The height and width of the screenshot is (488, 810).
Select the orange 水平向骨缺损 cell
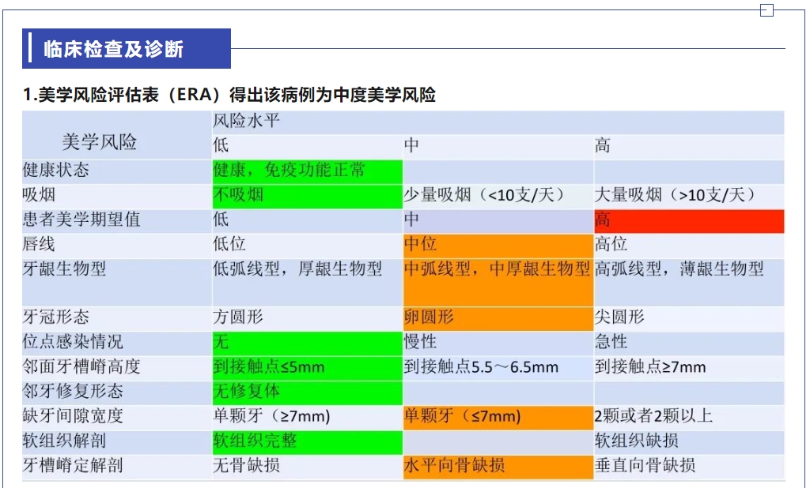[498, 466]
